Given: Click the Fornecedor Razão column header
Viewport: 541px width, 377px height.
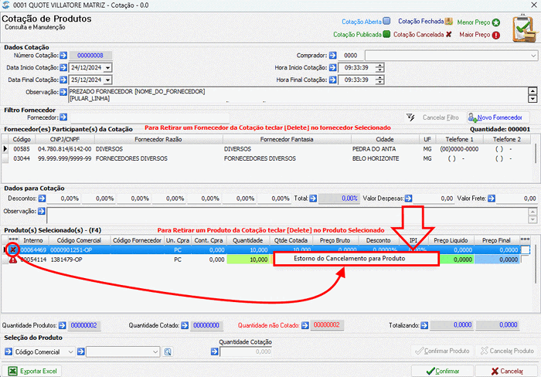Looking at the screenshot, I should pos(158,139).
